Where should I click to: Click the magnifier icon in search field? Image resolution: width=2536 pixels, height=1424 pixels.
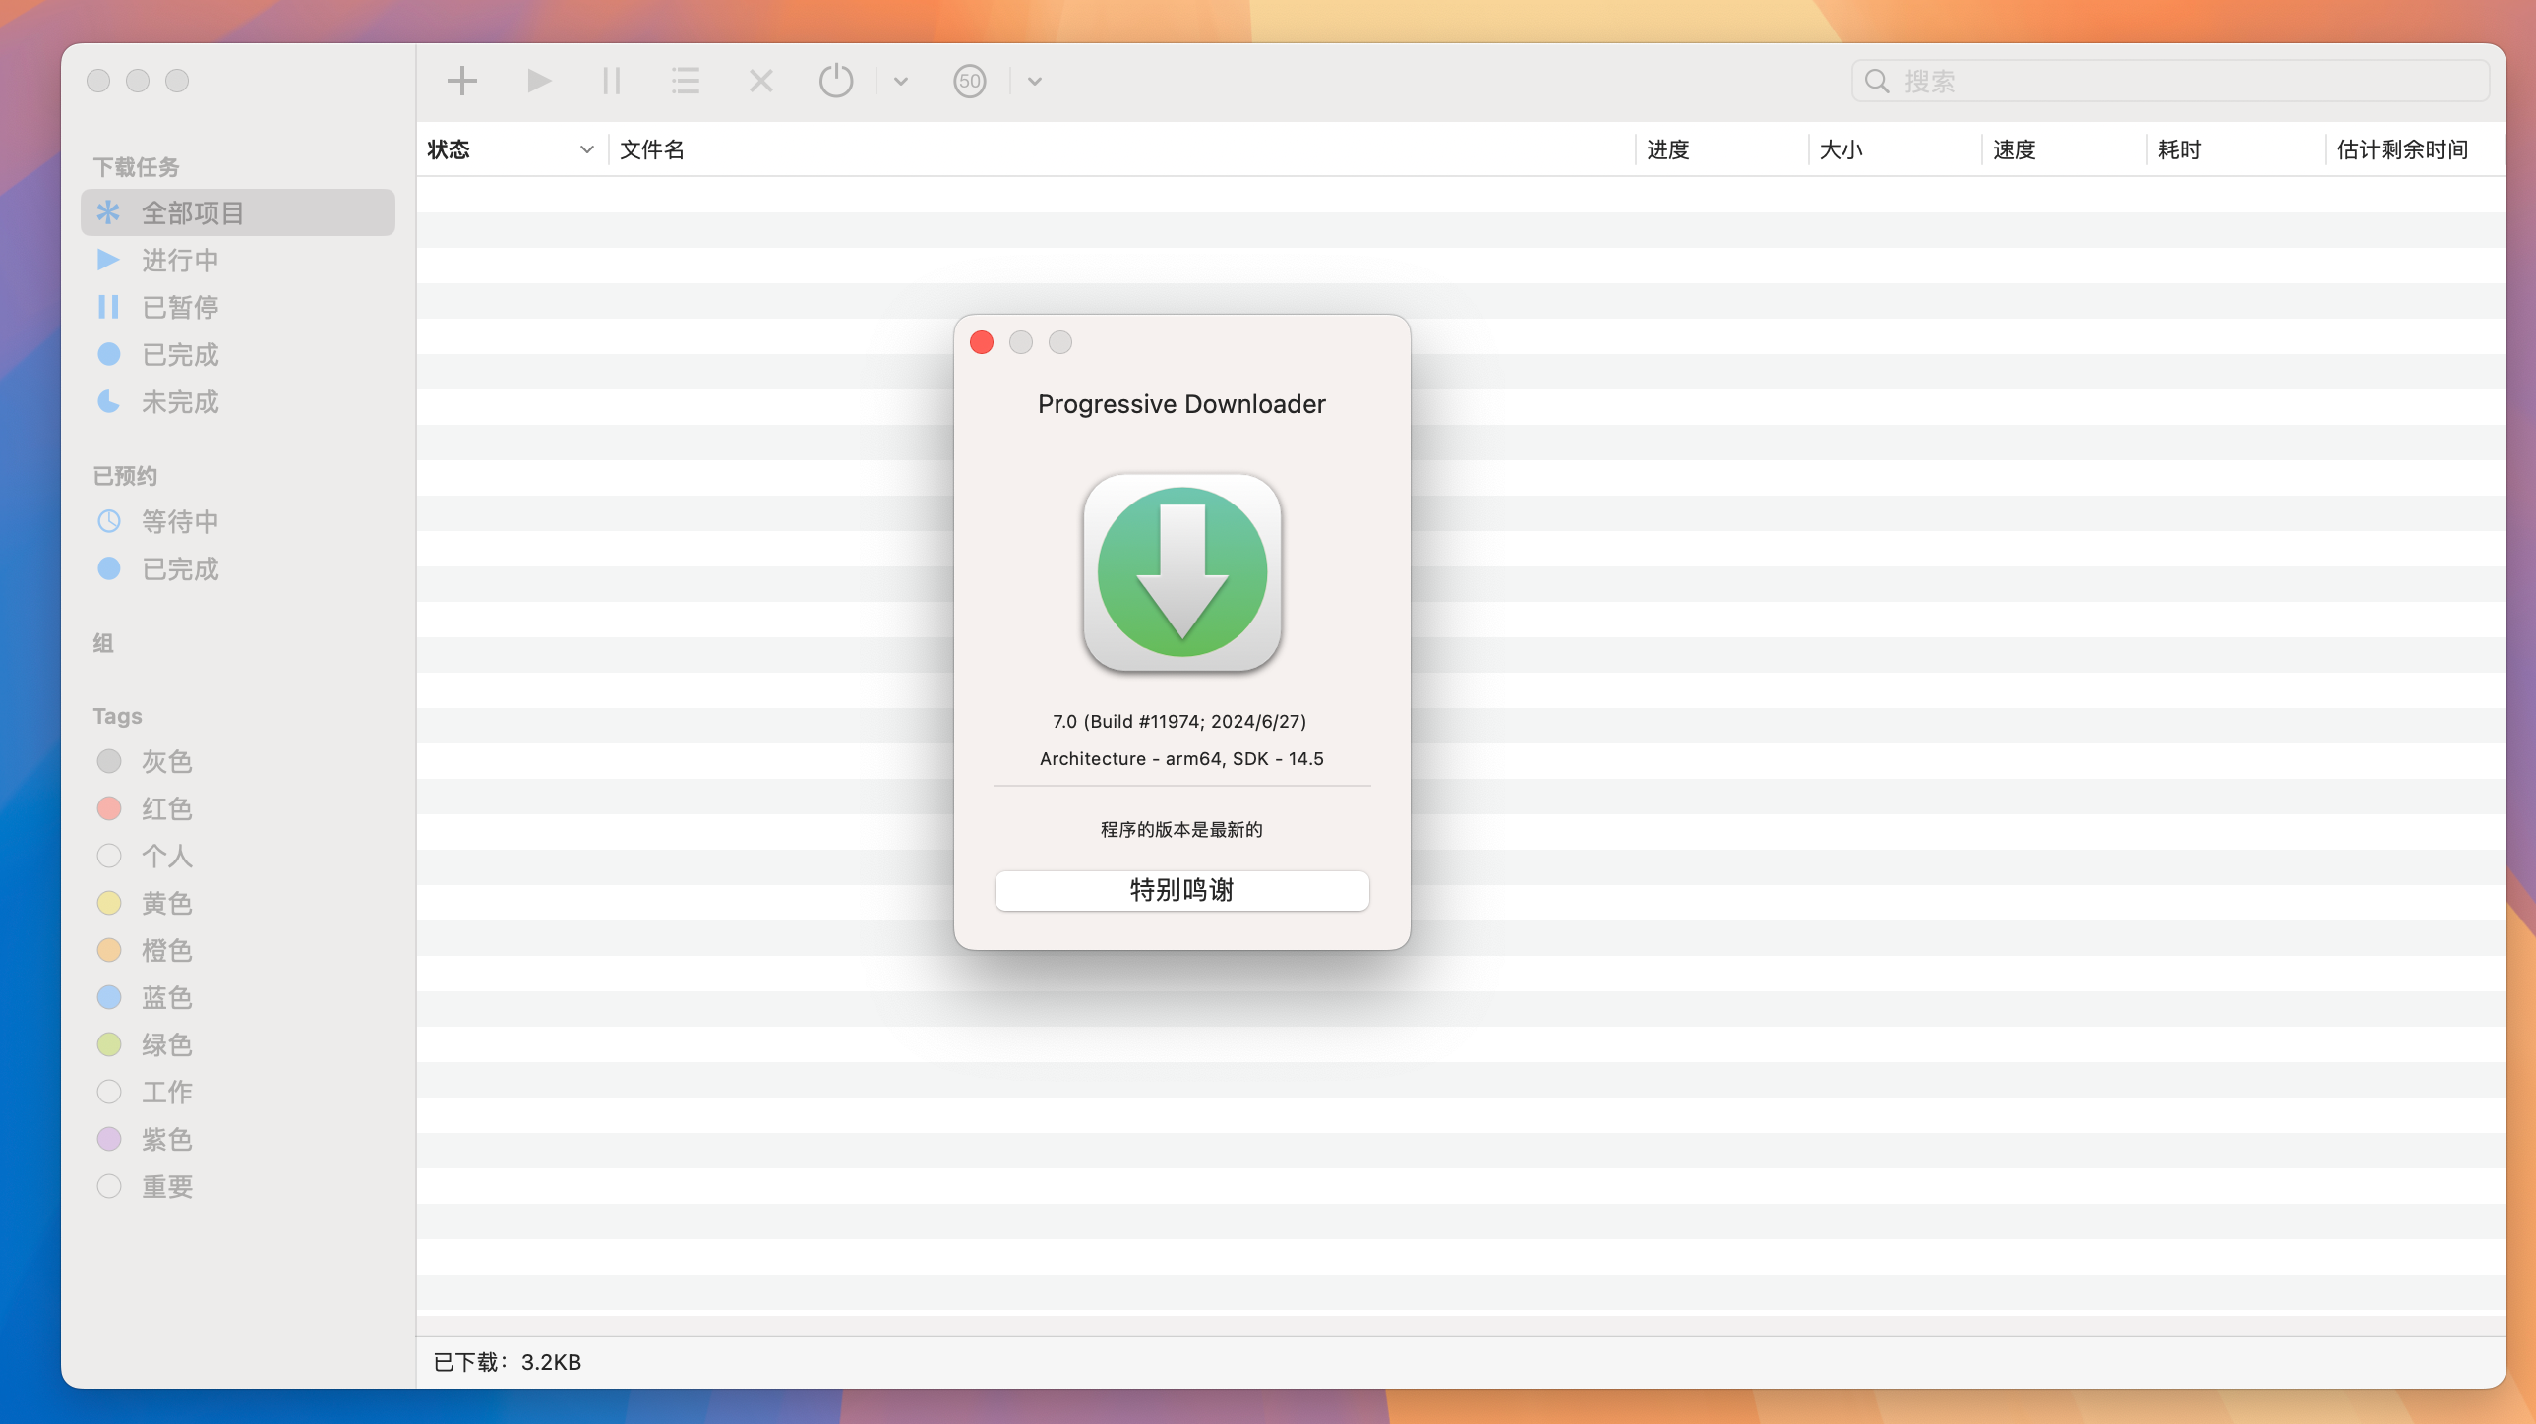pos(1877,81)
